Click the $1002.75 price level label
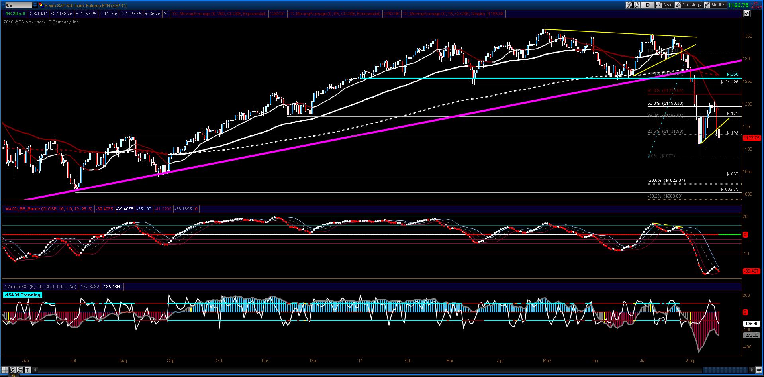Image resolution: width=764 pixels, height=377 pixels. (x=729, y=190)
